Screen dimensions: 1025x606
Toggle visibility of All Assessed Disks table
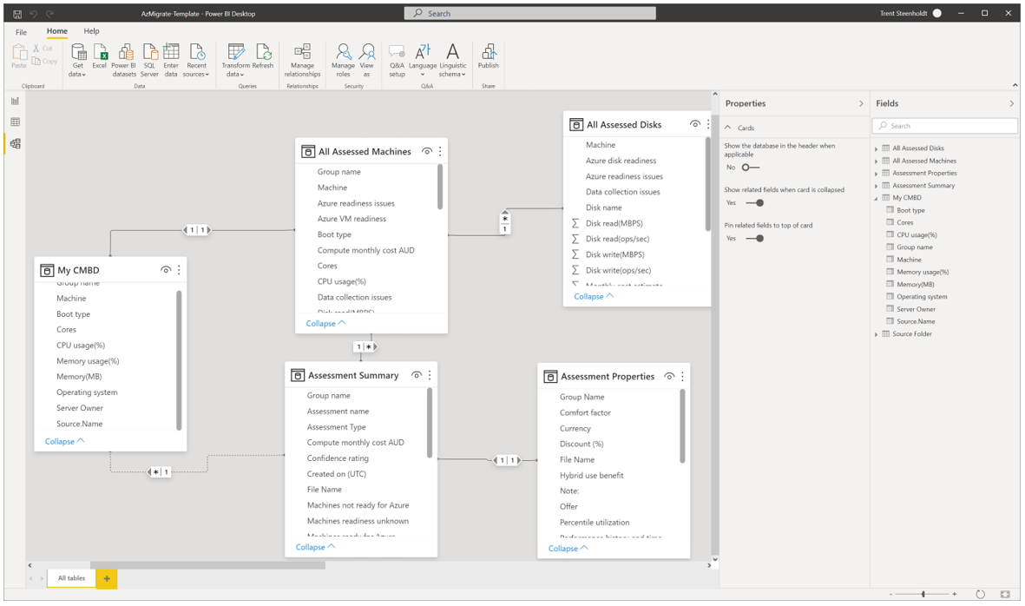coord(695,124)
